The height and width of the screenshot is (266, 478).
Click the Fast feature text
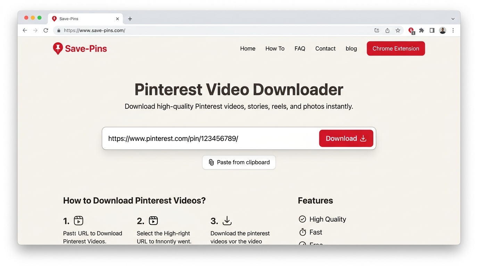(316, 232)
